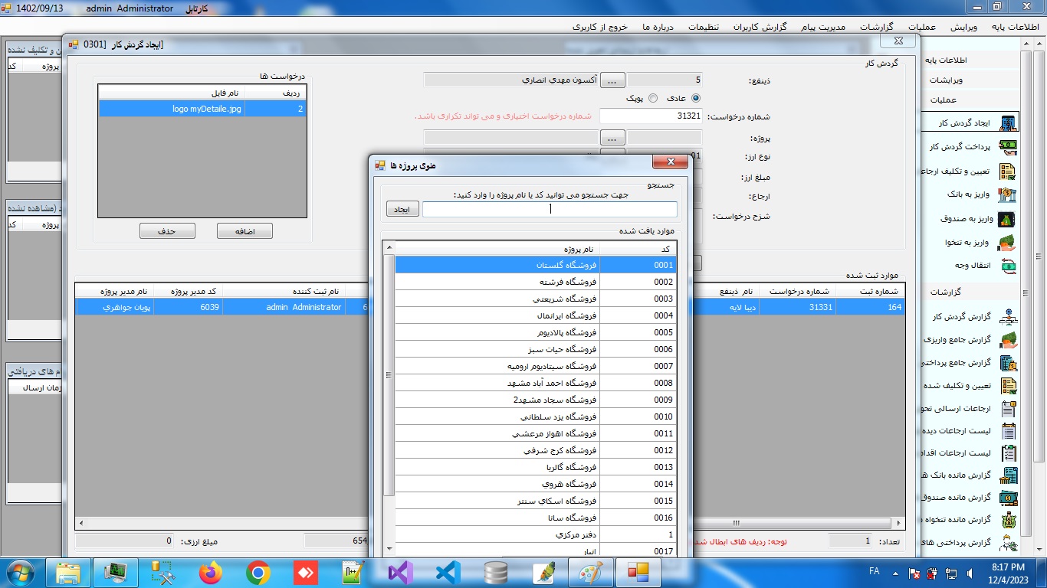Launch Firefox from the taskbar
Viewport: 1047px width, 588px height.
210,572
